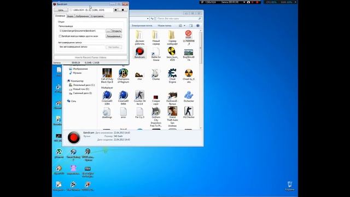The image size is (350, 197).
Task: Open the Видео tab in Bandicam
Action: [x=71, y=16]
